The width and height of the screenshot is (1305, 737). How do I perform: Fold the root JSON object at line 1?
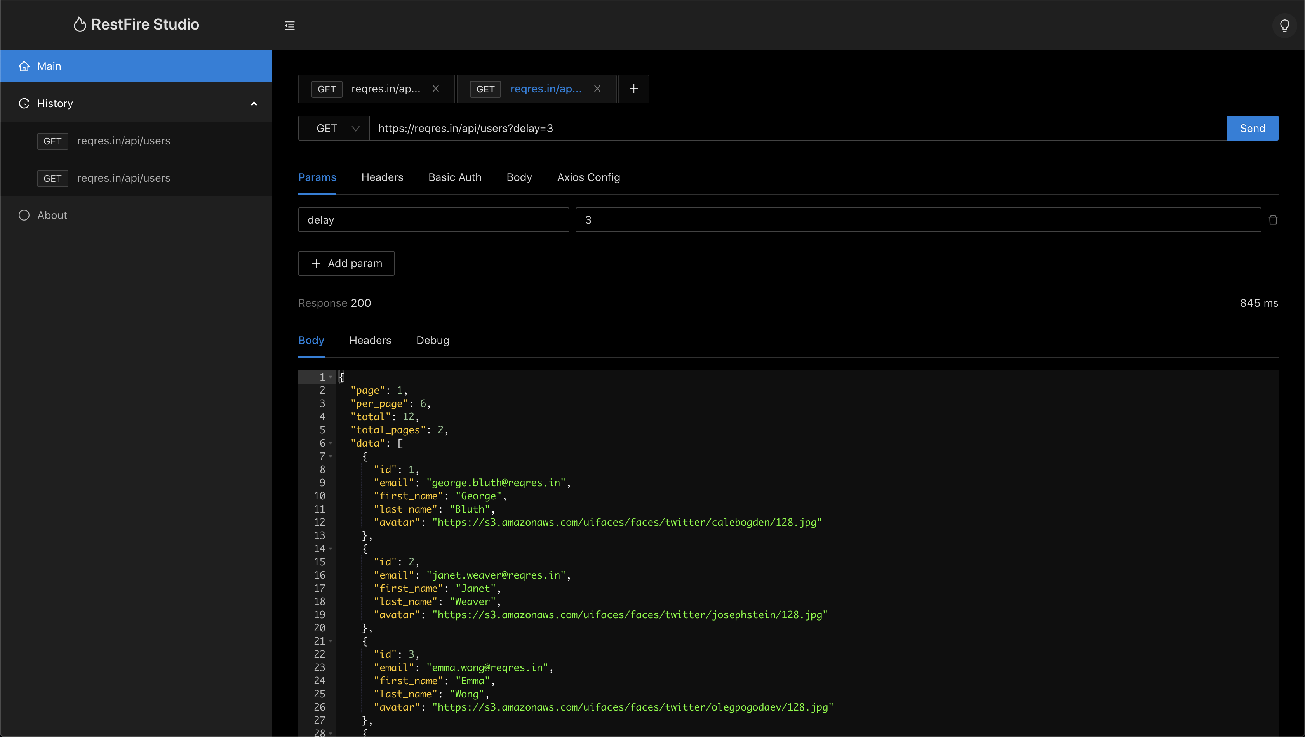click(331, 377)
